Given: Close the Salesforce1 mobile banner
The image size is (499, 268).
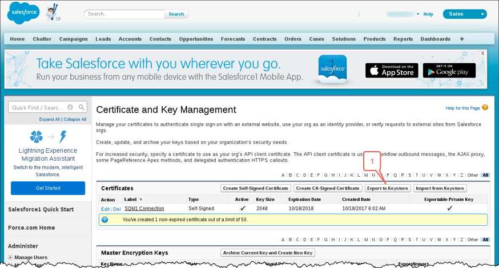Looking at the screenshot, I should [x=483, y=54].
